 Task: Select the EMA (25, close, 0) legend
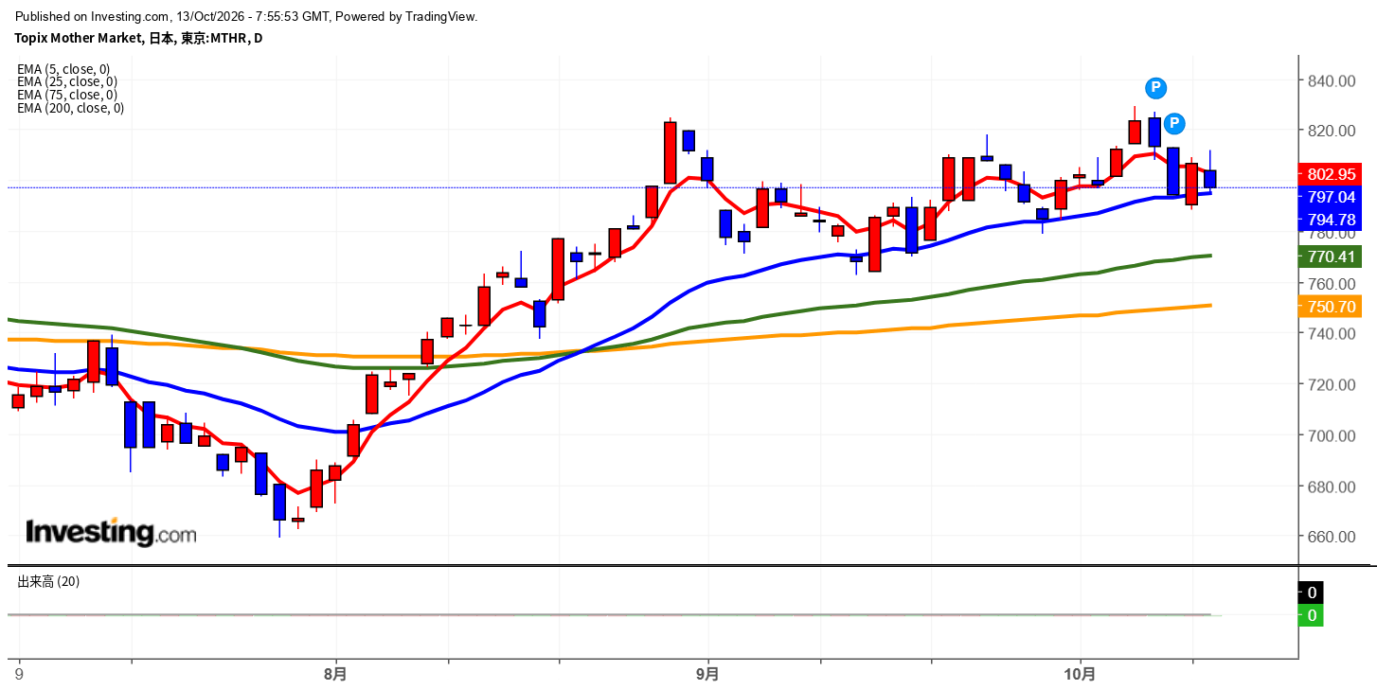coord(67,81)
